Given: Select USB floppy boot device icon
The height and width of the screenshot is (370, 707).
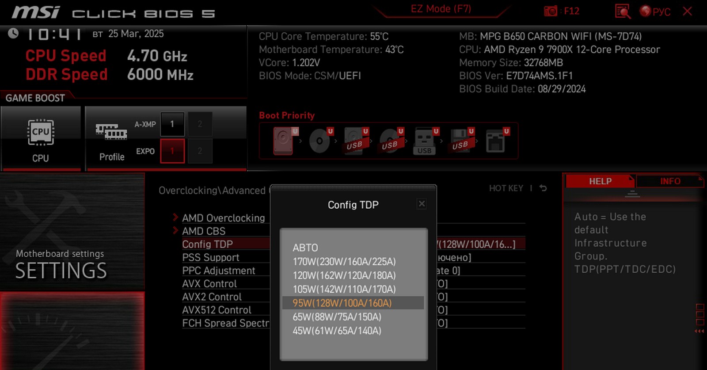Looking at the screenshot, I should pyautogui.click(x=462, y=141).
